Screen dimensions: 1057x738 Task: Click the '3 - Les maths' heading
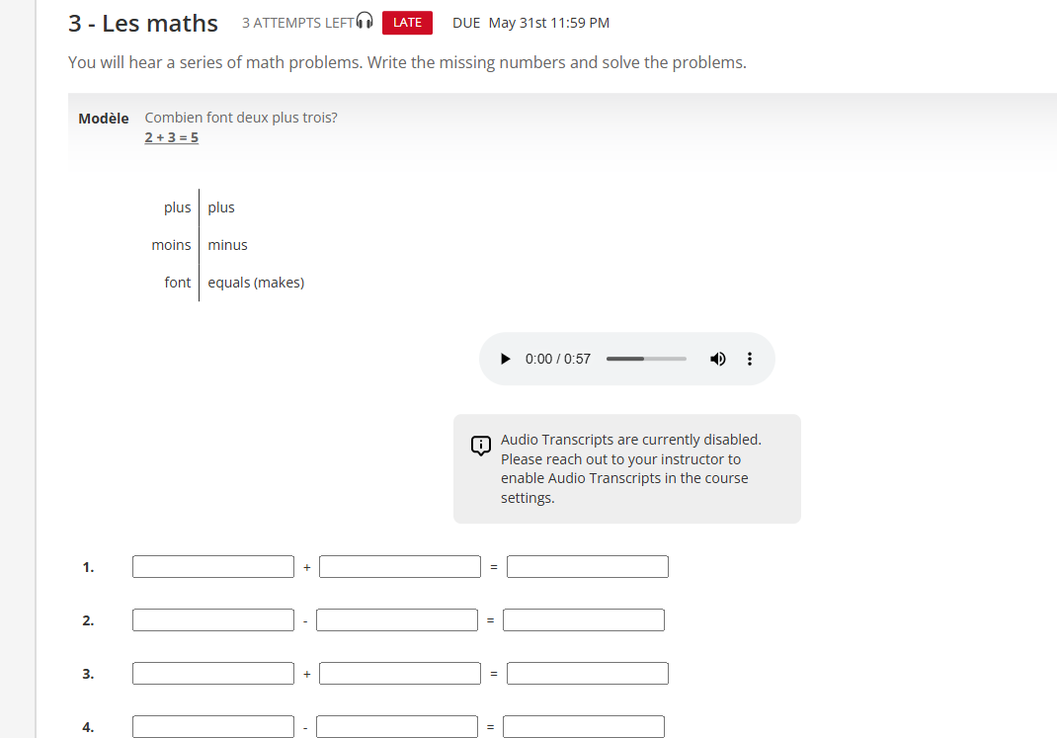pos(143,23)
